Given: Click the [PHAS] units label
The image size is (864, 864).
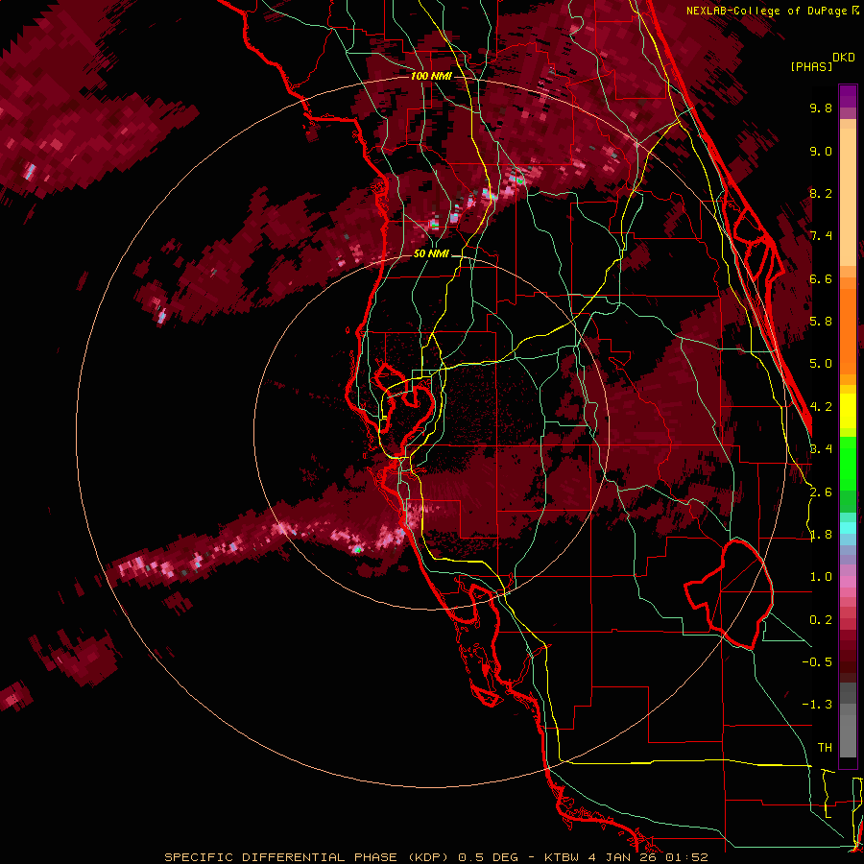Looking at the screenshot, I should tap(811, 66).
